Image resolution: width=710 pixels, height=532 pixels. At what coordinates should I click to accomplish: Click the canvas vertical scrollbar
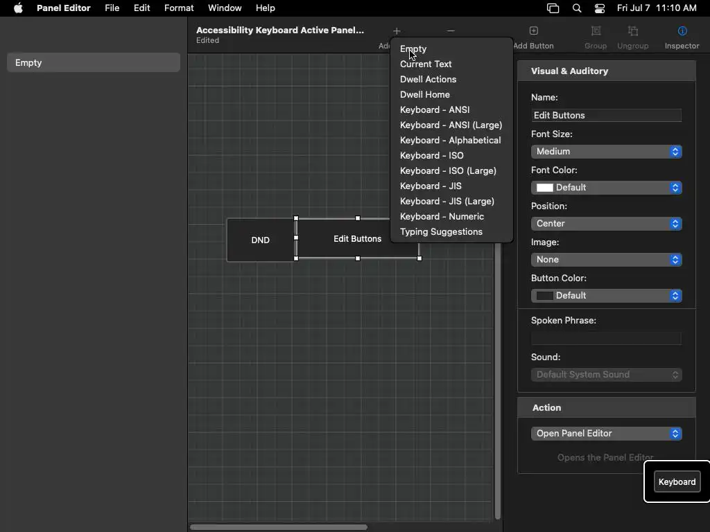[498, 380]
